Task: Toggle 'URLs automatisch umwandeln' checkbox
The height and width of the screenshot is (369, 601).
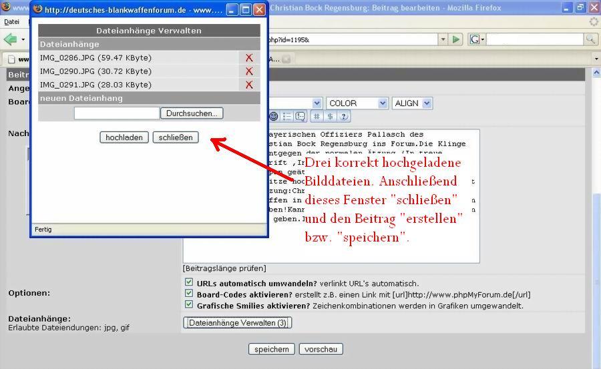Action: (x=189, y=282)
